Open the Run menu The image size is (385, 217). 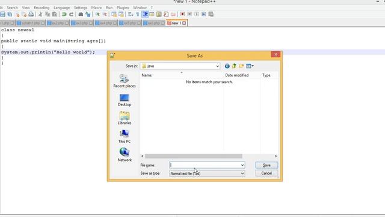pos(109,8)
